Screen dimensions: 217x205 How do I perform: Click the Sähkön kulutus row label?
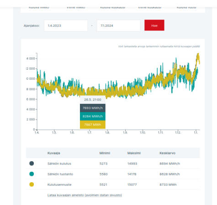click(x=59, y=164)
